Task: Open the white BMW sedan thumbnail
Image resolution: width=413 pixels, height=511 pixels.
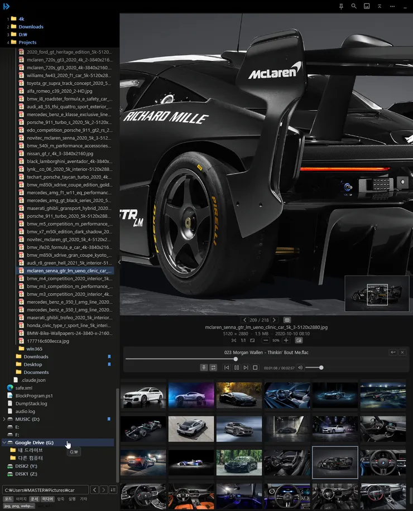Action: 143,396
